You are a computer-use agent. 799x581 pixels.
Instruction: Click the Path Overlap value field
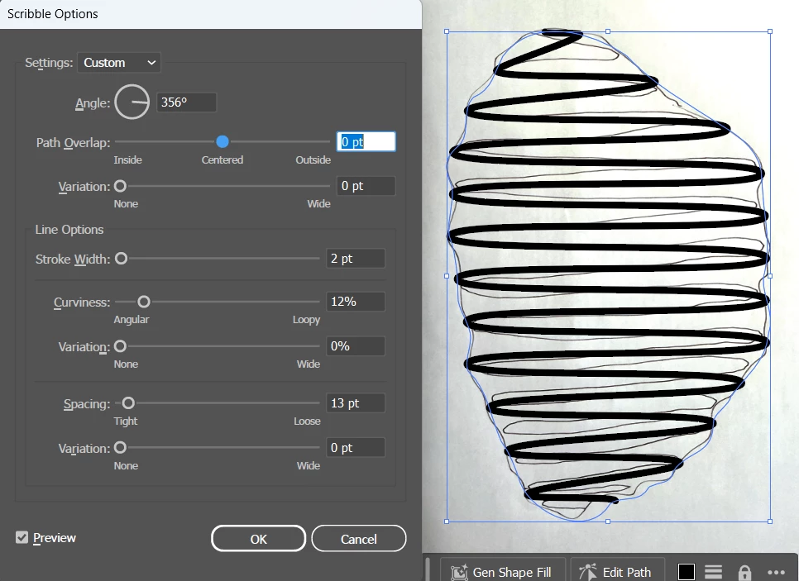coord(366,141)
